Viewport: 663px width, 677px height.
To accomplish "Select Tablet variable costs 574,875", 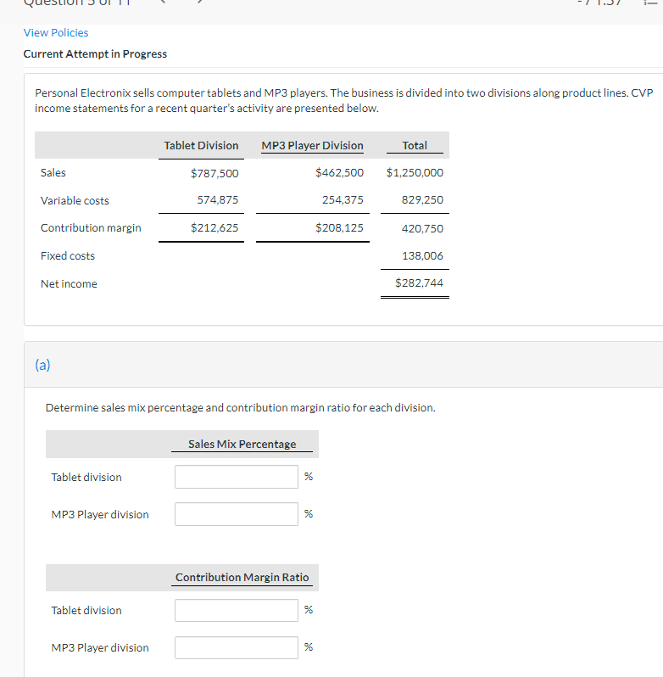I will point(217,200).
